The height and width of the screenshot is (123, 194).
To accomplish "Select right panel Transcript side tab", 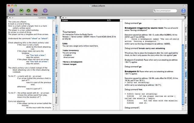I will pos(186,65).
